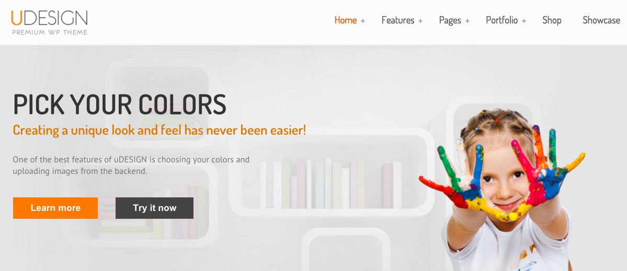Expand the Portfolio menu

pos(502,20)
